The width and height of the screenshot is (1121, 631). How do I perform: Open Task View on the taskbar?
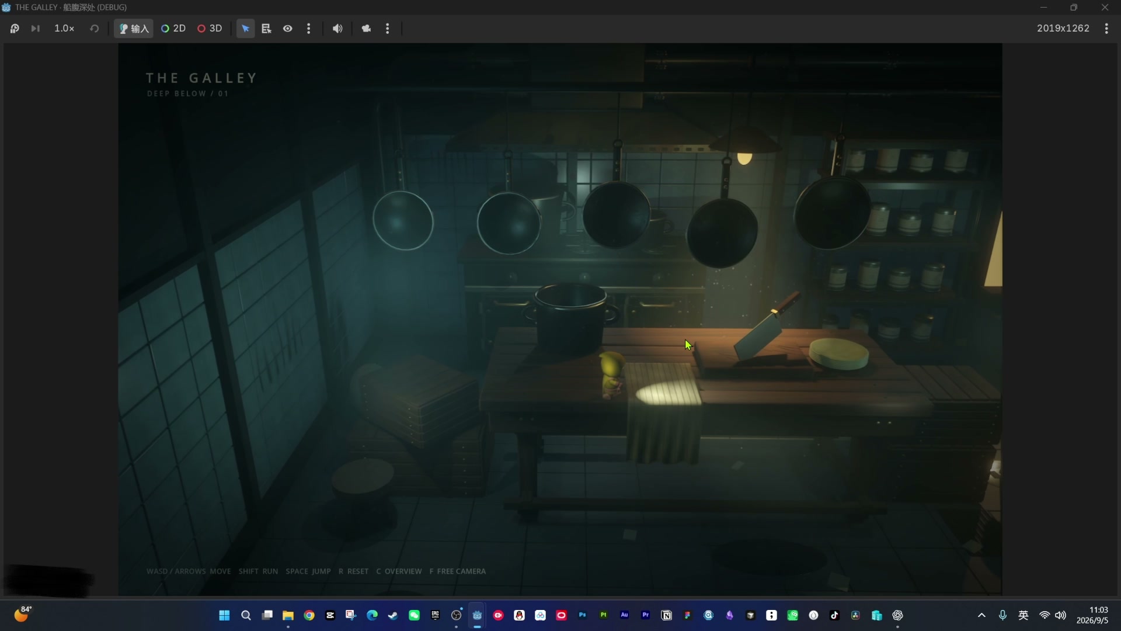click(x=267, y=615)
